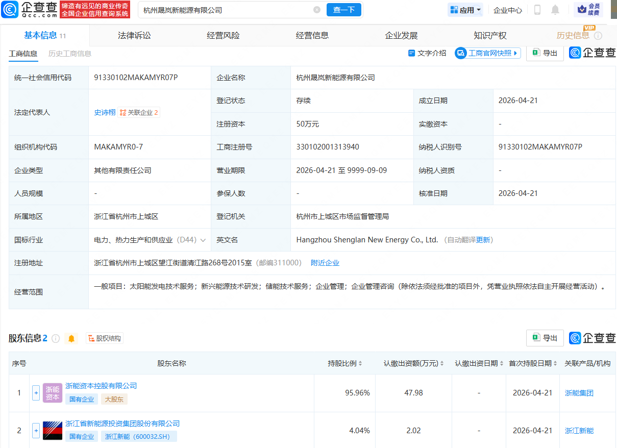This screenshot has width=617, height=448.
Task: Open the 附近企业 nearby companies link
Action: (x=325, y=262)
